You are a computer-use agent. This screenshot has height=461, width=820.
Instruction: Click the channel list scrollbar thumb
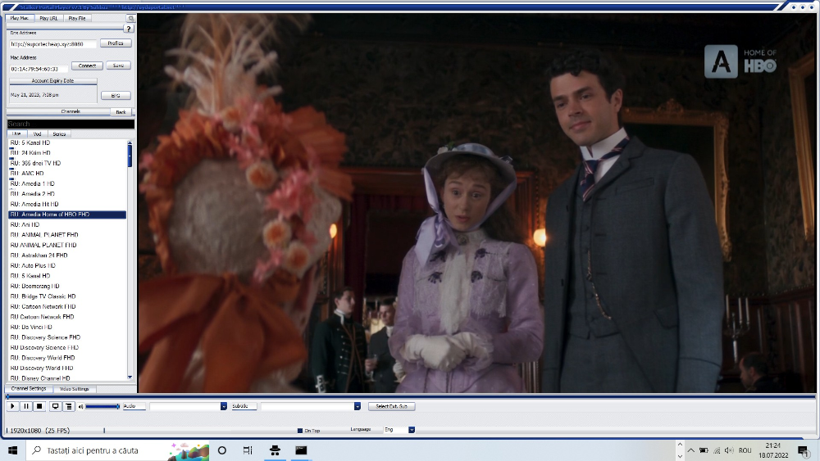(130, 156)
